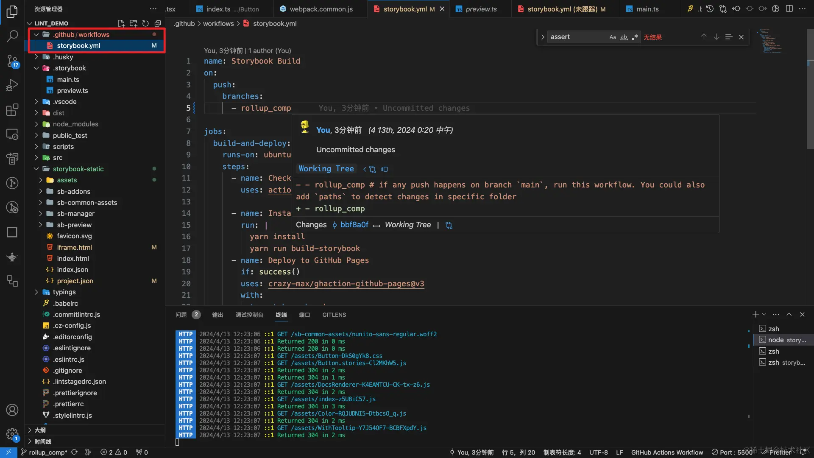Screen dimensions: 814x458
Task: Toggle match case in the find widget
Action: 612,37
